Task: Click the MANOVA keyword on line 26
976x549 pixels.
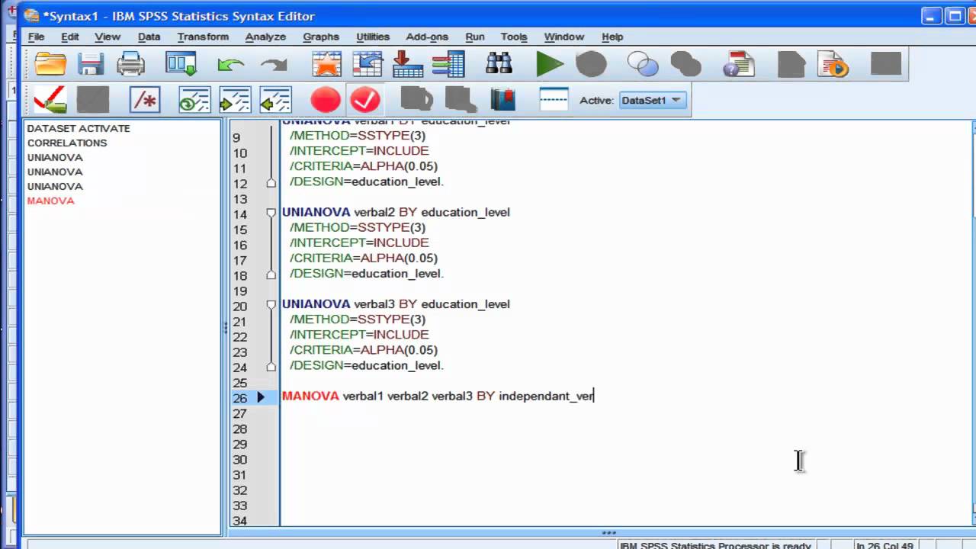Action: [310, 396]
